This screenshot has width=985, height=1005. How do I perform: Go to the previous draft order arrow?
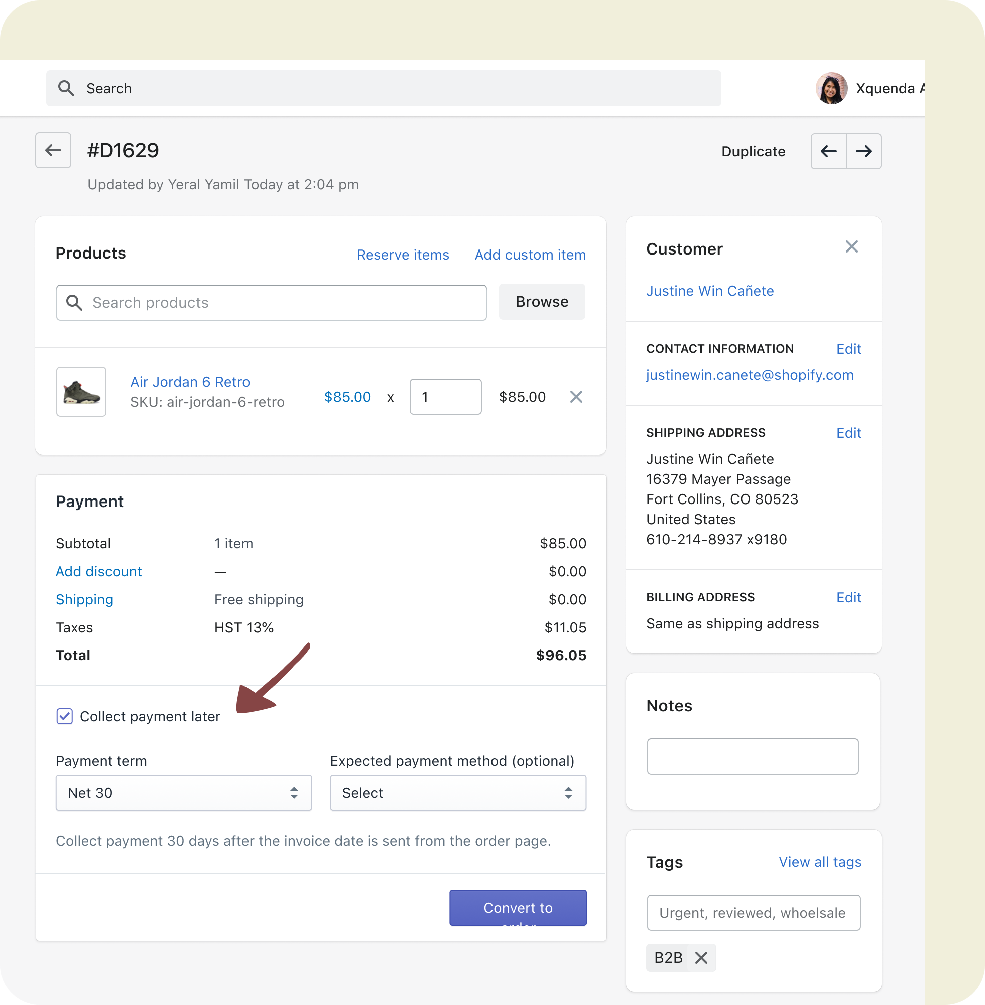coord(828,151)
